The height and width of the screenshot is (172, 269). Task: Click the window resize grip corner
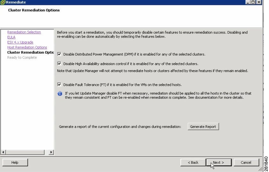[260, 169]
